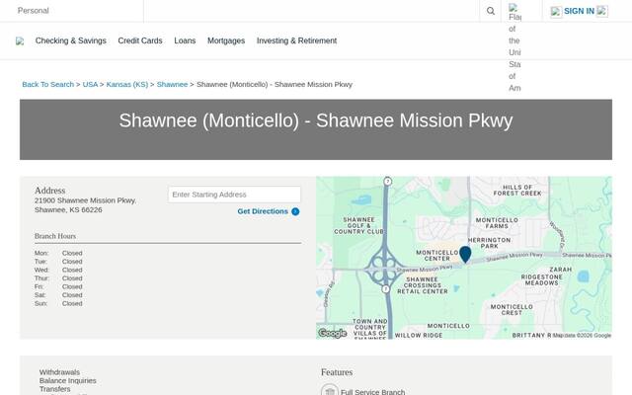Click Kansas (KS) breadcrumb link
This screenshot has height=395, width=632.
[127, 84]
